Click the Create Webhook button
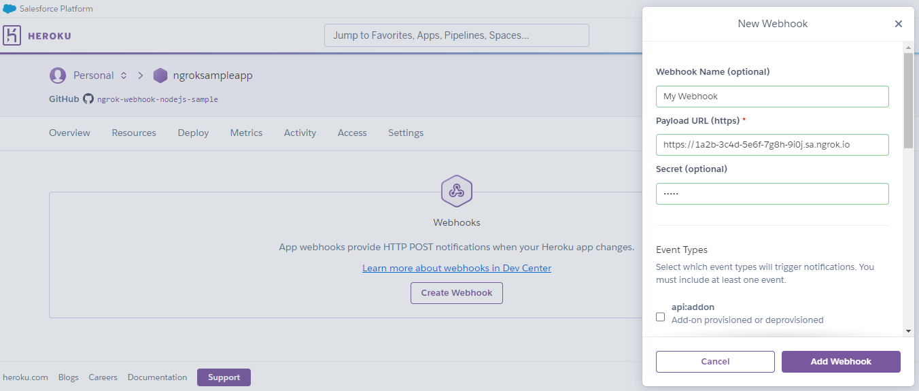The height and width of the screenshot is (391, 919). pos(457,293)
